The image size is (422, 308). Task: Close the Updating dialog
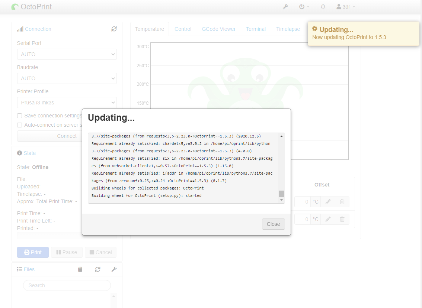[273, 224]
